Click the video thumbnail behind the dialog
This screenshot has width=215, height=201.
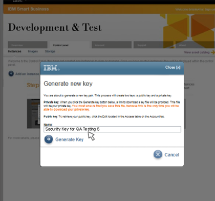click(x=34, y=113)
